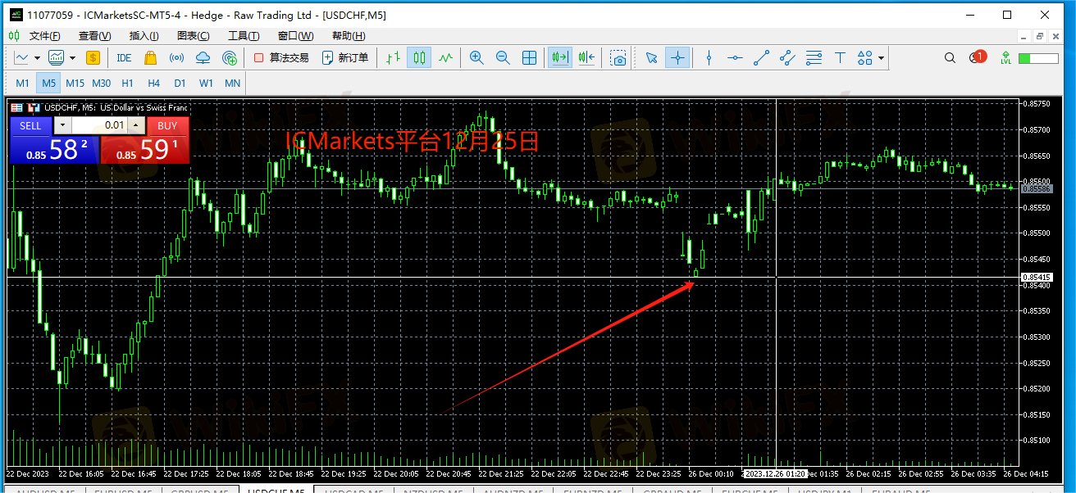Click the yellow dollar sign icon
The image size is (1076, 493).
point(93,57)
